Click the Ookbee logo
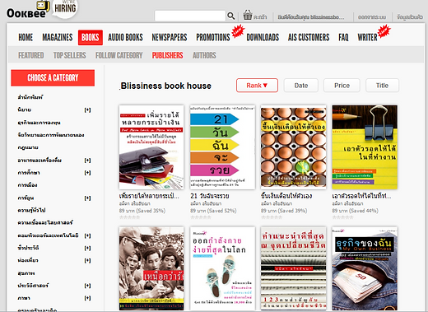 tap(26, 13)
